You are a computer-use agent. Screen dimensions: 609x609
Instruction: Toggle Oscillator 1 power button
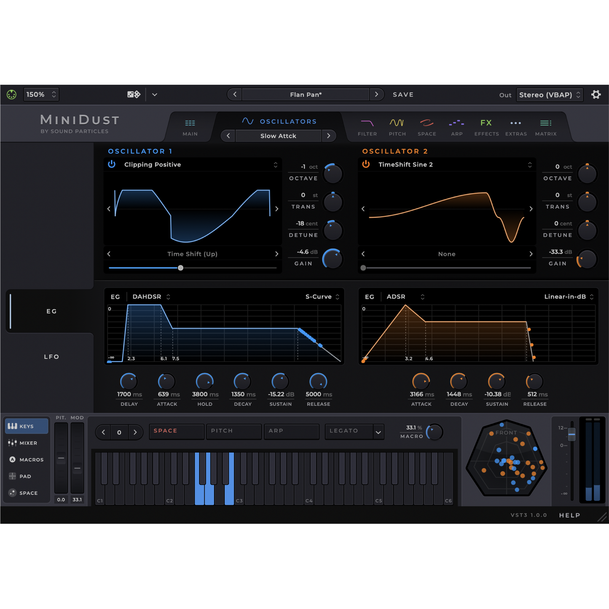[112, 164]
